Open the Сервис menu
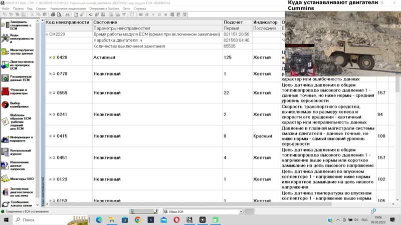 (x=41, y=8)
